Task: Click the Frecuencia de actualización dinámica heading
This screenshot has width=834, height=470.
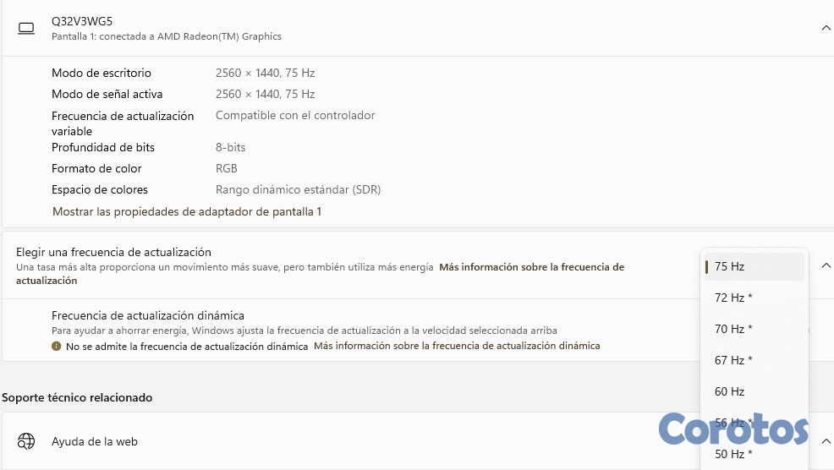Action: pyautogui.click(x=147, y=315)
